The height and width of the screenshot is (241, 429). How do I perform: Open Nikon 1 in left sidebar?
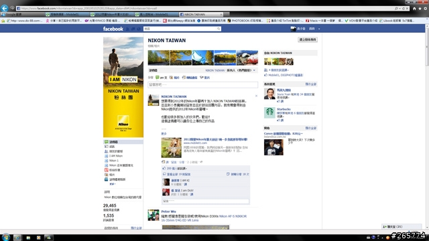pyautogui.click(x=113, y=161)
